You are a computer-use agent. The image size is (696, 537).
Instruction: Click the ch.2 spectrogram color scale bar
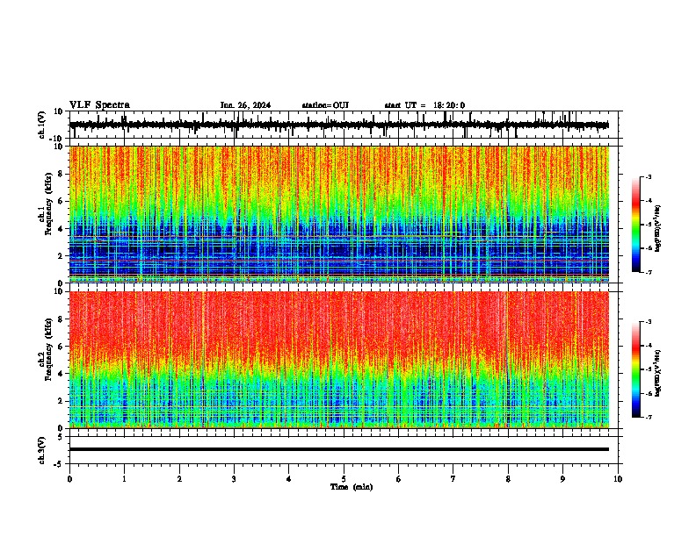(x=635, y=369)
